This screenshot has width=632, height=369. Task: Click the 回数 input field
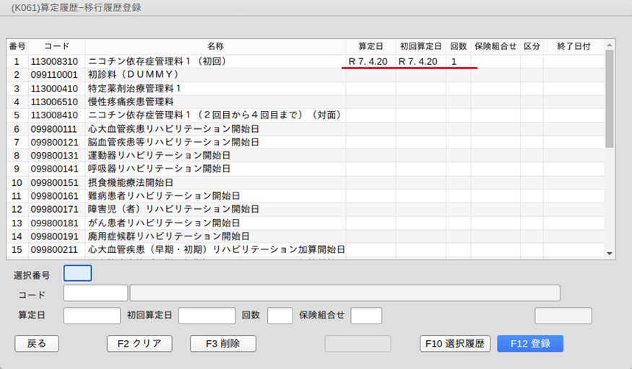coord(280,316)
